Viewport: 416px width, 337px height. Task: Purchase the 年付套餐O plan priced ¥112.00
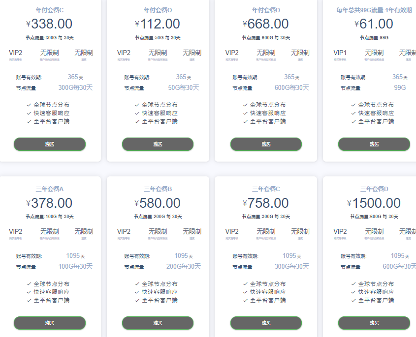click(x=158, y=144)
